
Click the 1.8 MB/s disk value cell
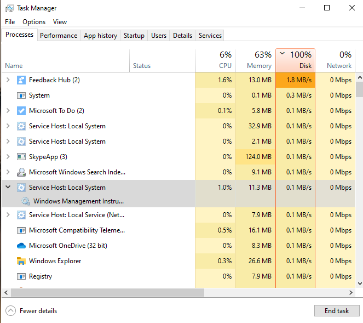point(296,80)
